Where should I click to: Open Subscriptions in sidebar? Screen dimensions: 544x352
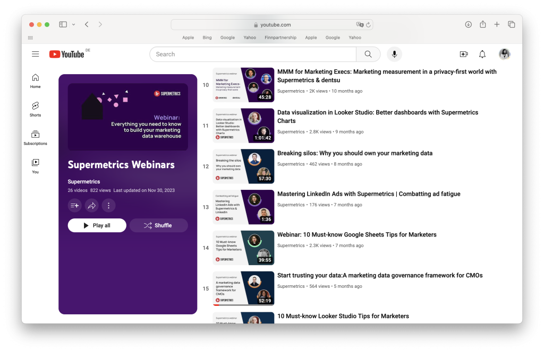point(35,137)
